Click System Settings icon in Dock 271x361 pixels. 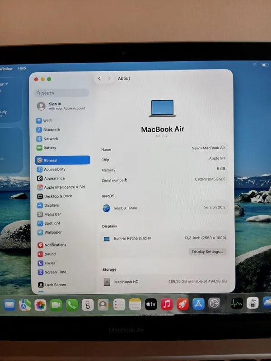[214, 303]
